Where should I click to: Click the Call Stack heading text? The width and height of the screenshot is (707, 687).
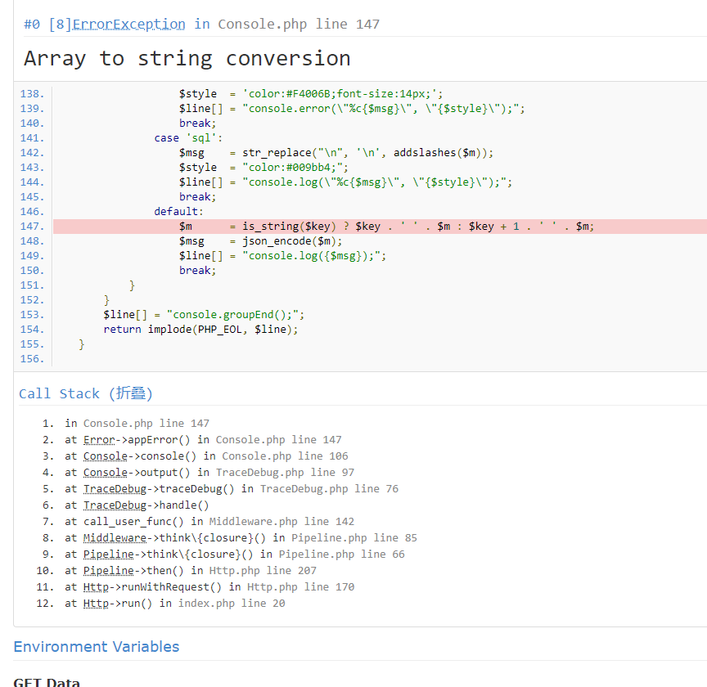pyautogui.click(x=59, y=393)
